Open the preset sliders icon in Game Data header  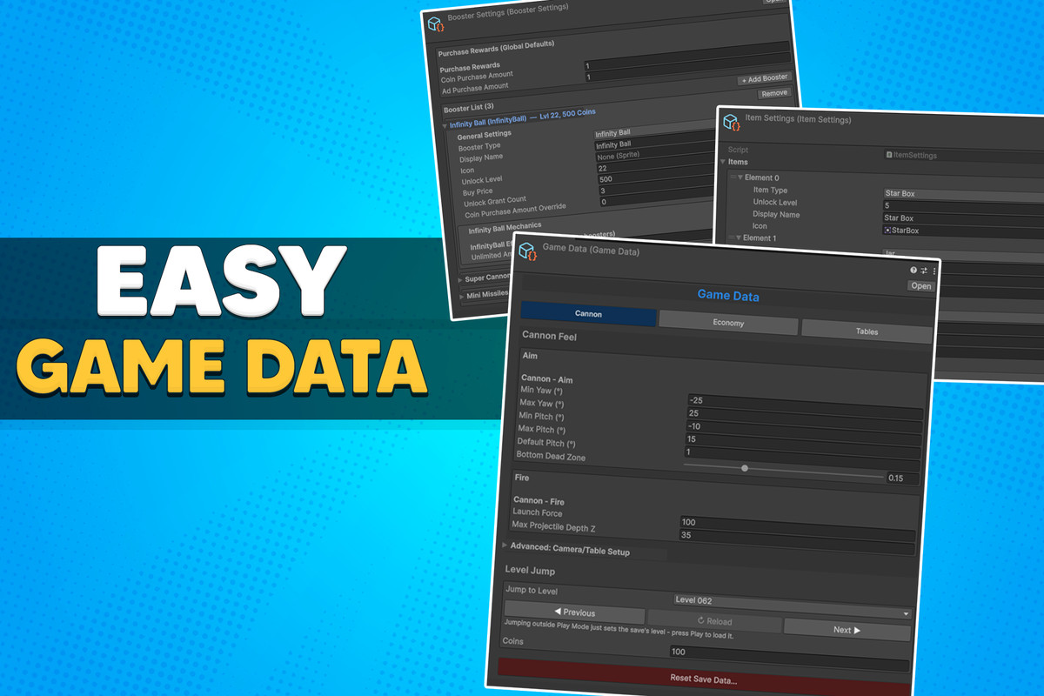(x=923, y=271)
